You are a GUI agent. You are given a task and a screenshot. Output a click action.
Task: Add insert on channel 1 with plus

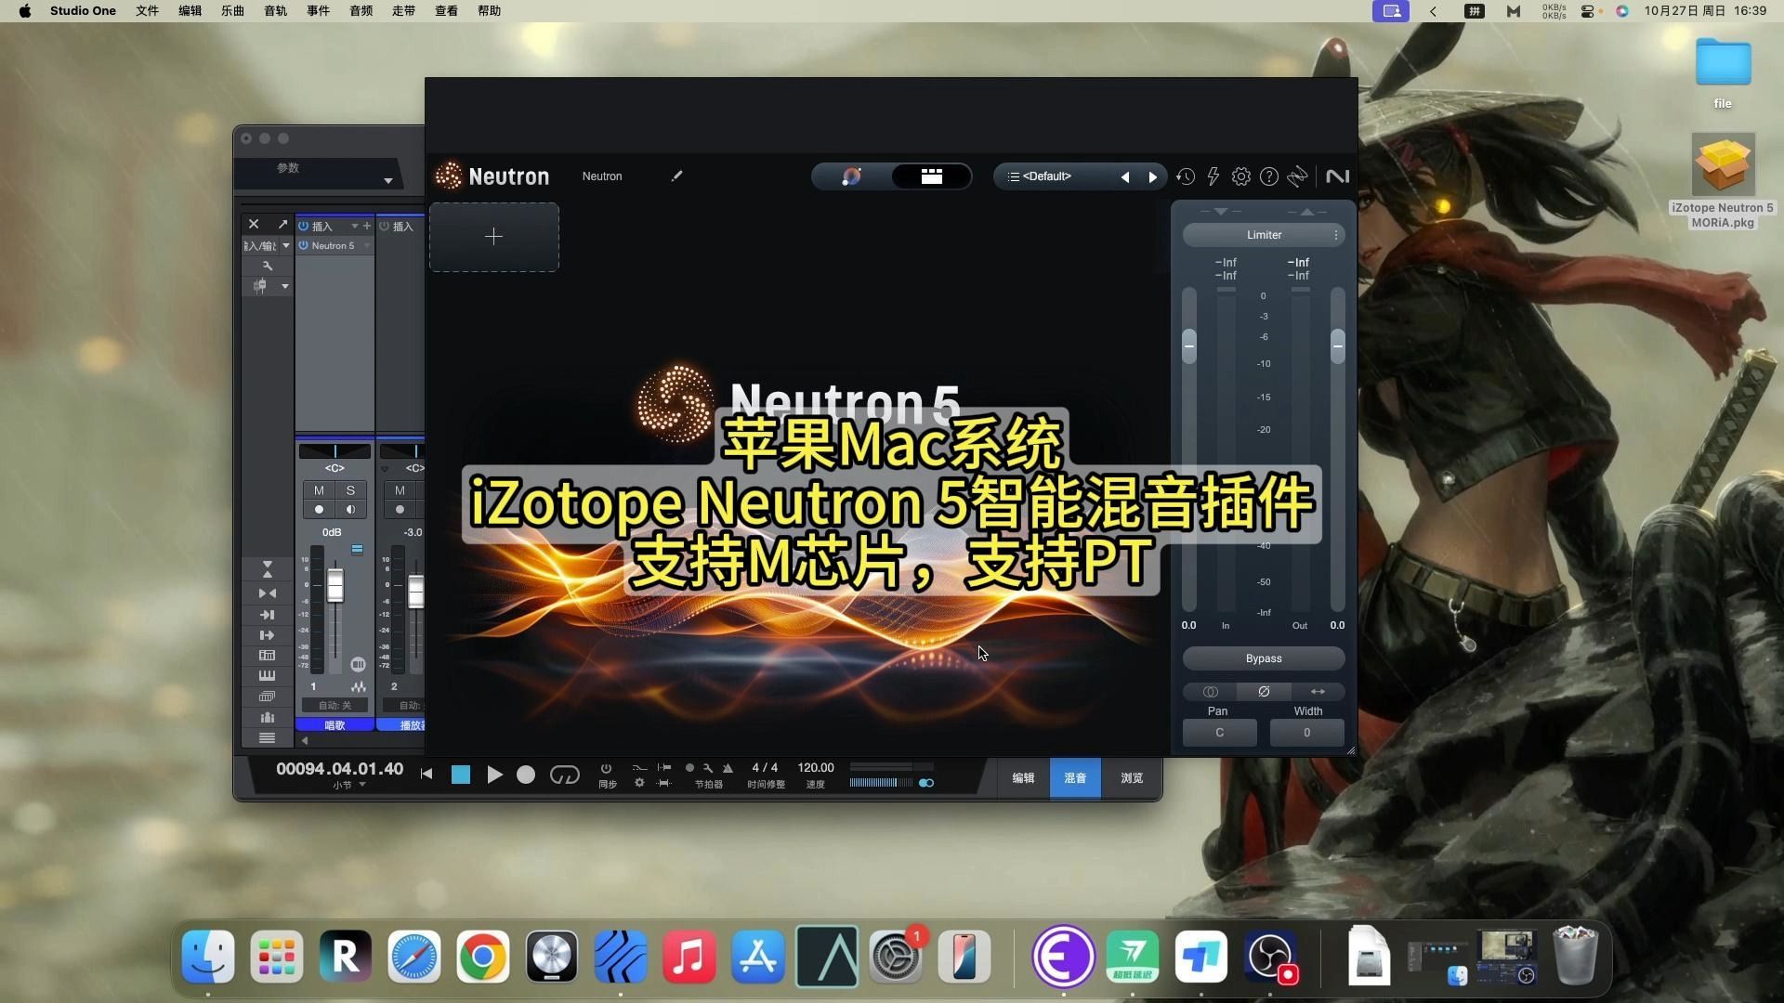(366, 226)
